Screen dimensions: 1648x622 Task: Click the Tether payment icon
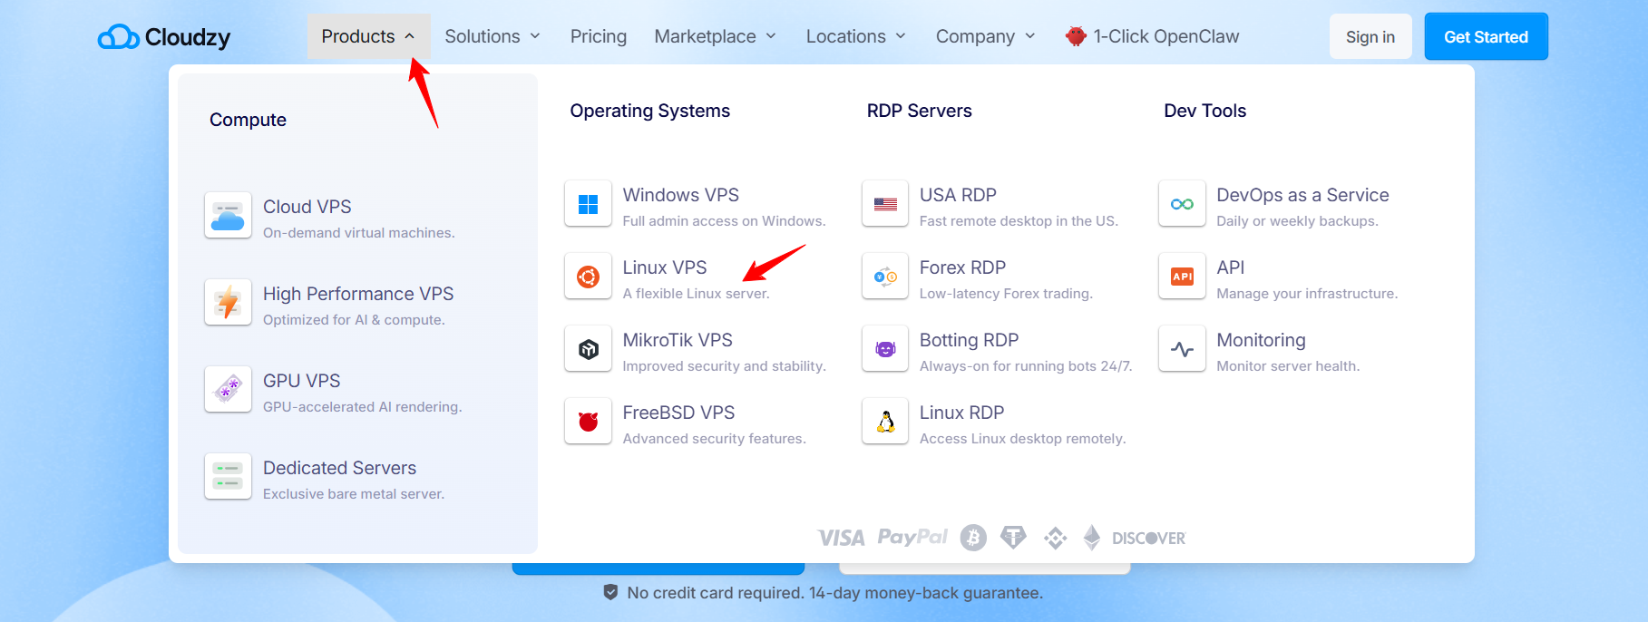[1013, 538]
